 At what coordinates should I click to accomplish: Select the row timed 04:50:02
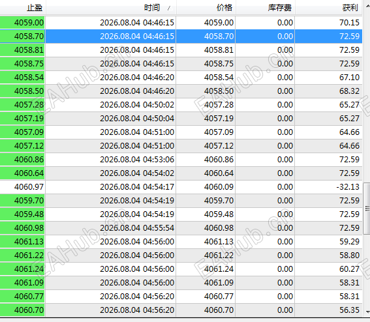181,105
